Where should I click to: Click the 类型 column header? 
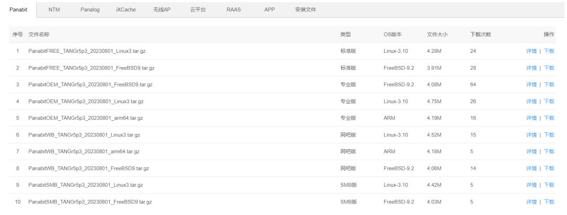point(345,35)
